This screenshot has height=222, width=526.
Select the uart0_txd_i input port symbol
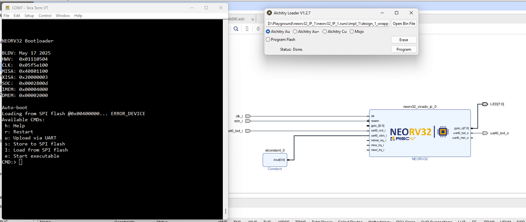click(248, 131)
